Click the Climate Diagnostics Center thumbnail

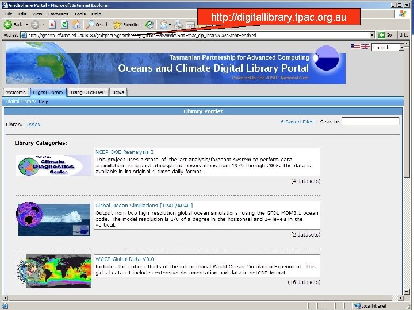tap(53, 165)
